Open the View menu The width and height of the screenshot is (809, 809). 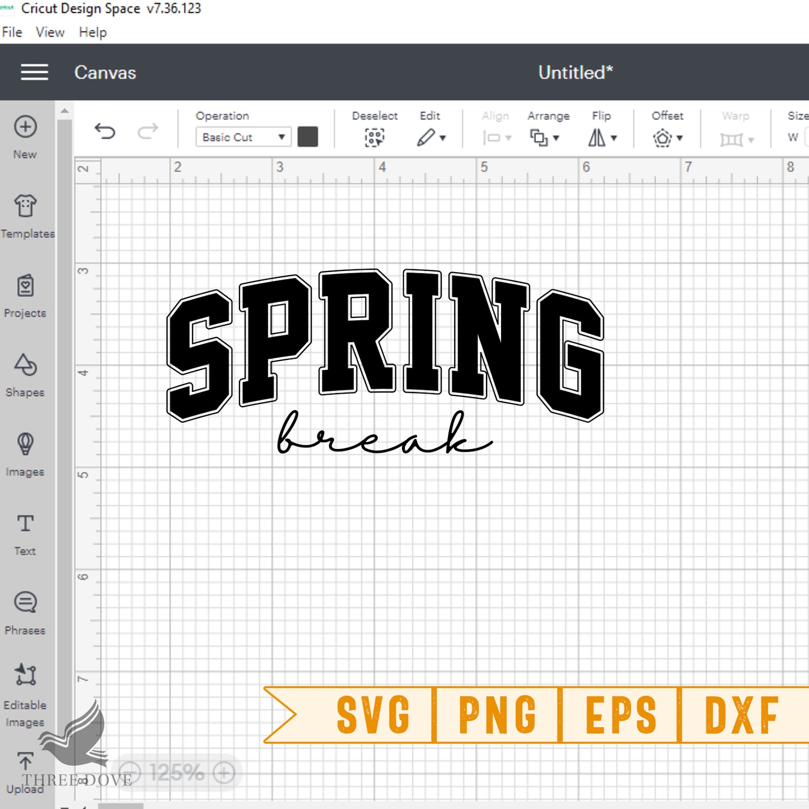click(x=50, y=32)
